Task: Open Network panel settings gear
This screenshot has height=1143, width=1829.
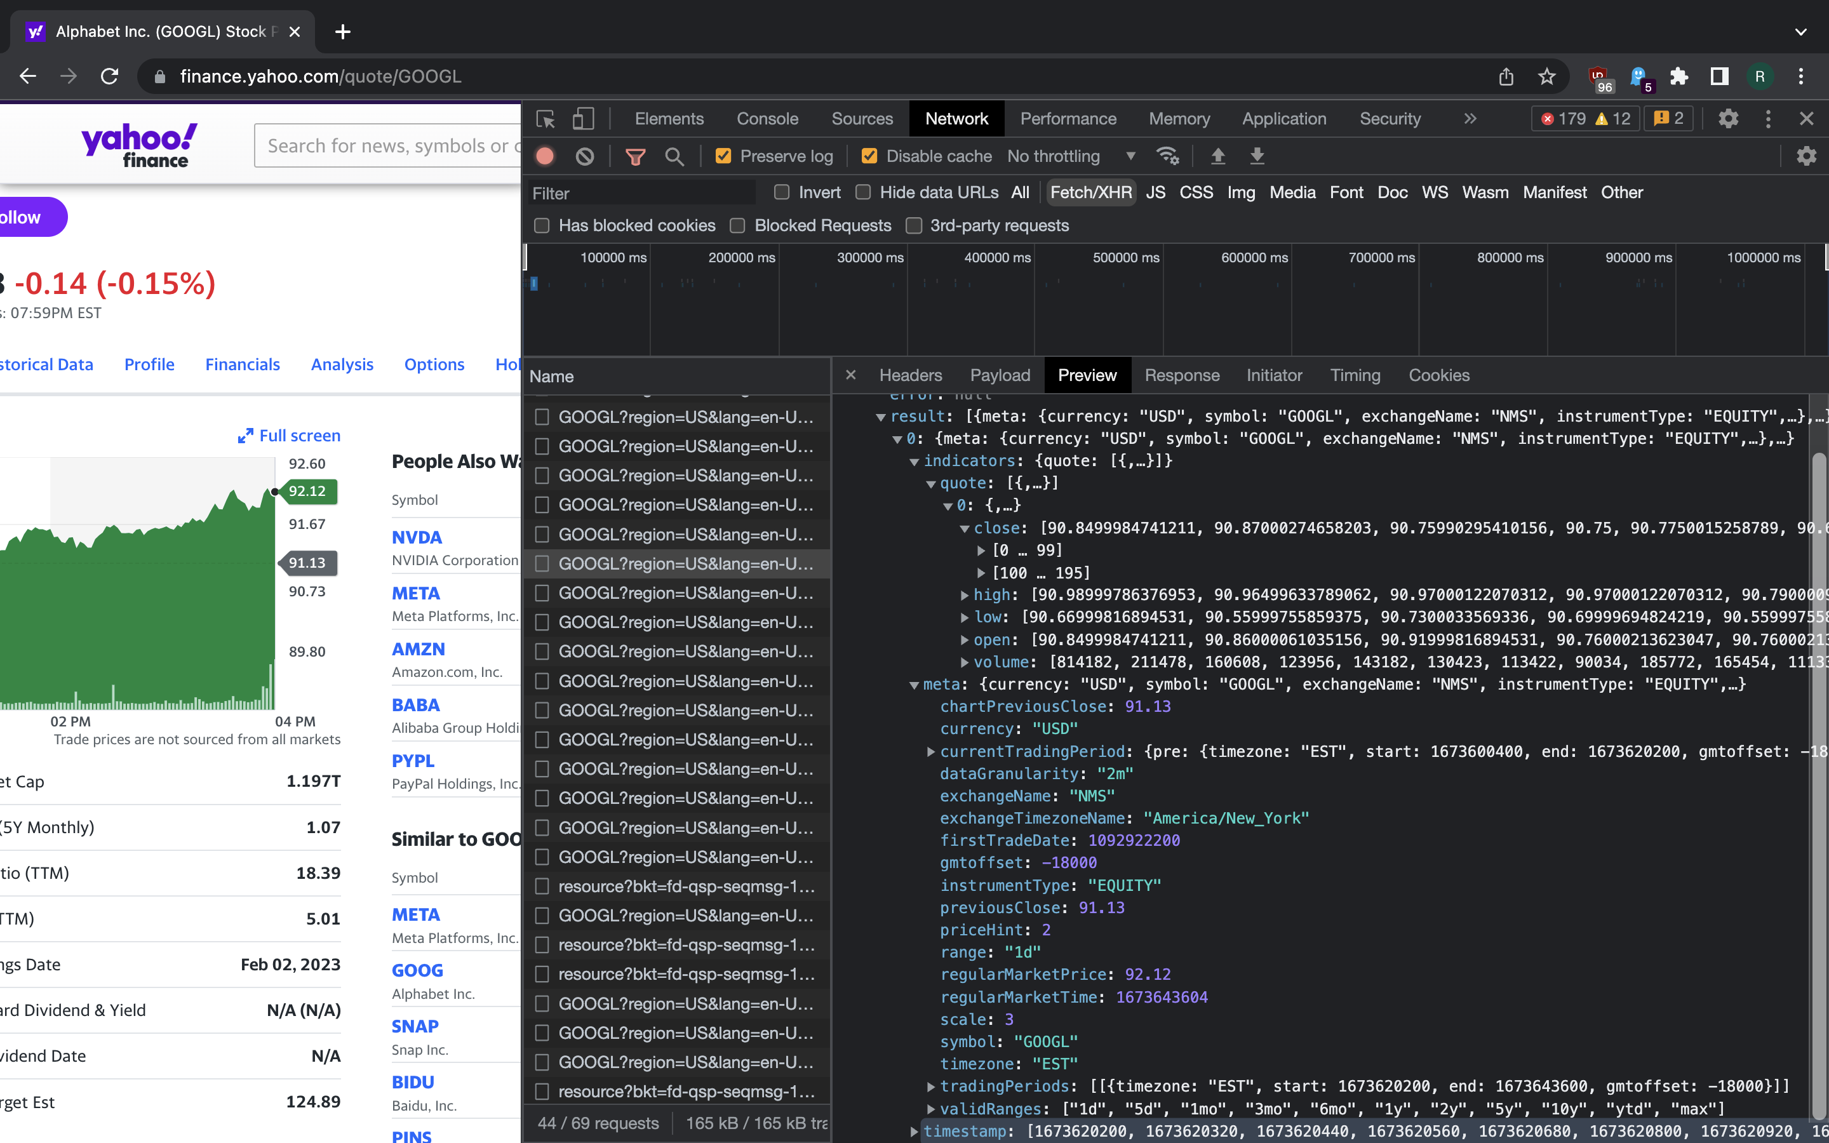Action: click(x=1806, y=156)
